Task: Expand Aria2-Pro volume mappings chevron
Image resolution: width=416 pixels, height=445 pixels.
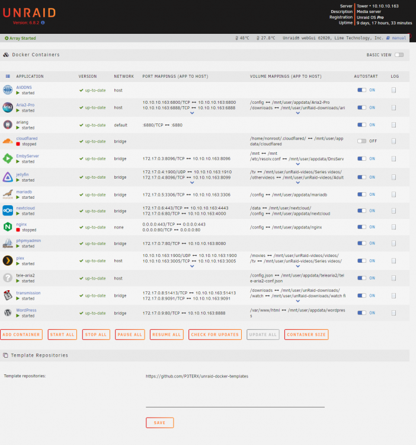Action: tap(298, 113)
